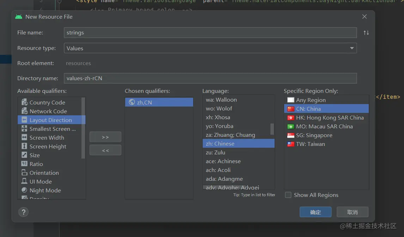Click the Macau flag icon
This screenshot has width=404, height=237.
click(290, 126)
